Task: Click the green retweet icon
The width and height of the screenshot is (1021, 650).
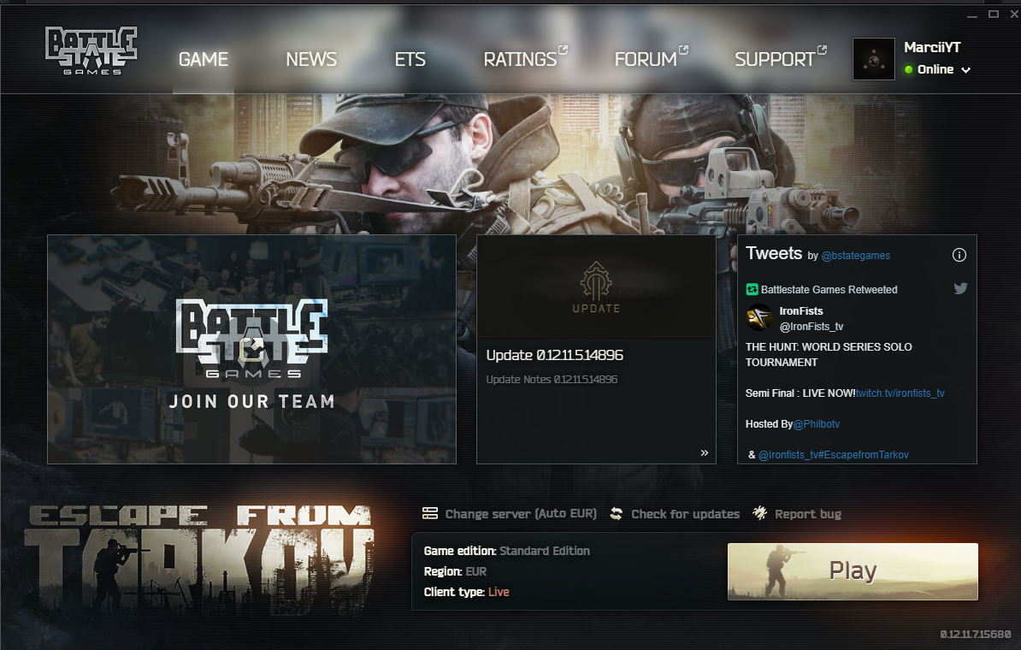Action: pyautogui.click(x=752, y=290)
